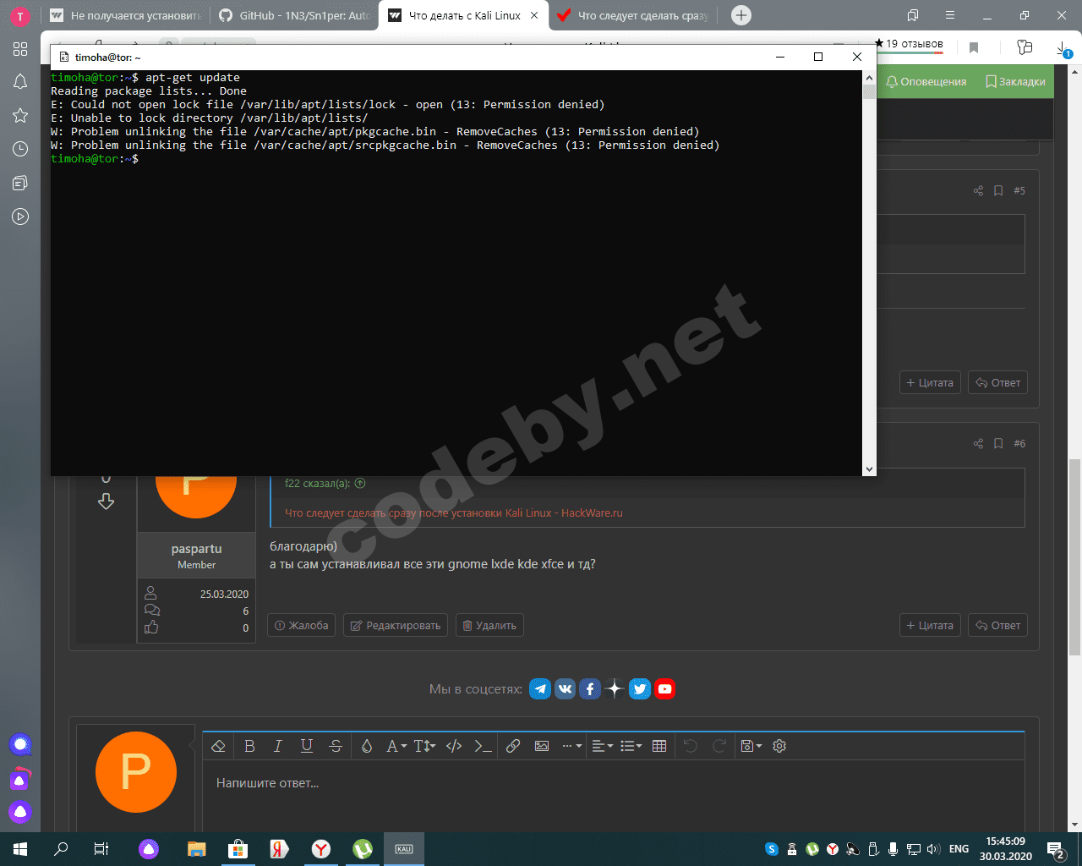Image resolution: width=1082 pixels, height=866 pixels.
Task: Insert an image using the picture icon
Action: click(x=542, y=746)
